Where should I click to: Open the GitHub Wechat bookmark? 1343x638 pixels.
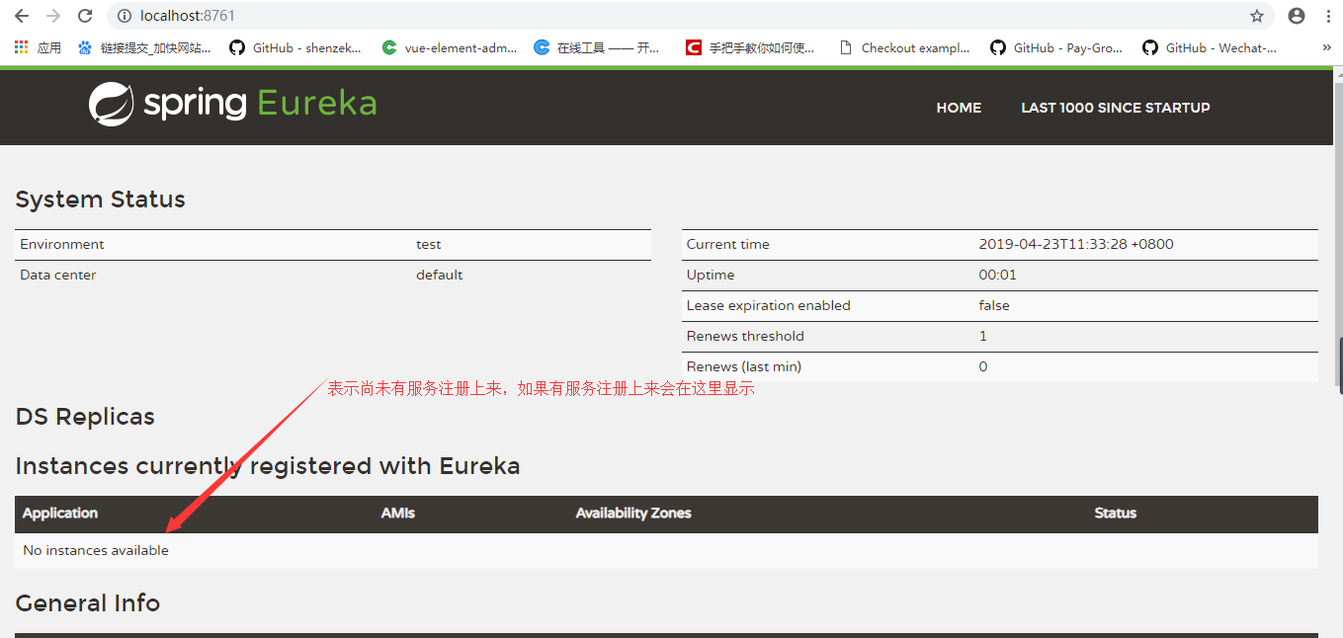coord(1210,47)
